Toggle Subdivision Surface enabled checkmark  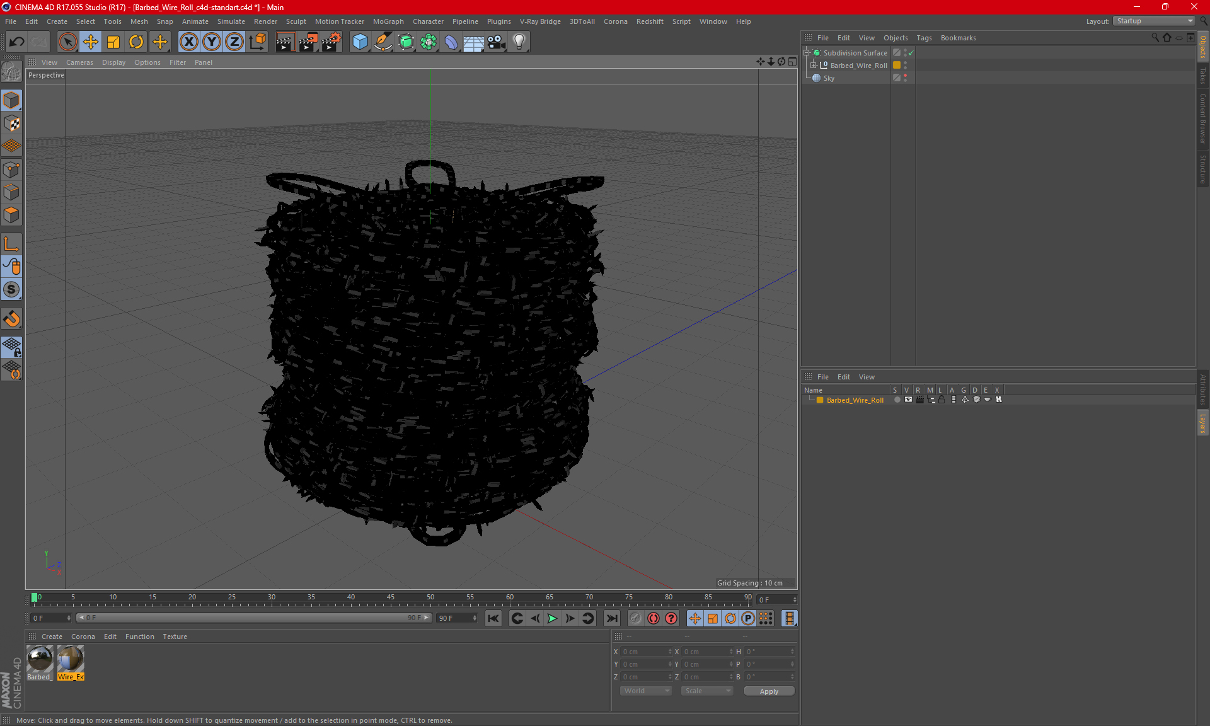pyautogui.click(x=911, y=53)
